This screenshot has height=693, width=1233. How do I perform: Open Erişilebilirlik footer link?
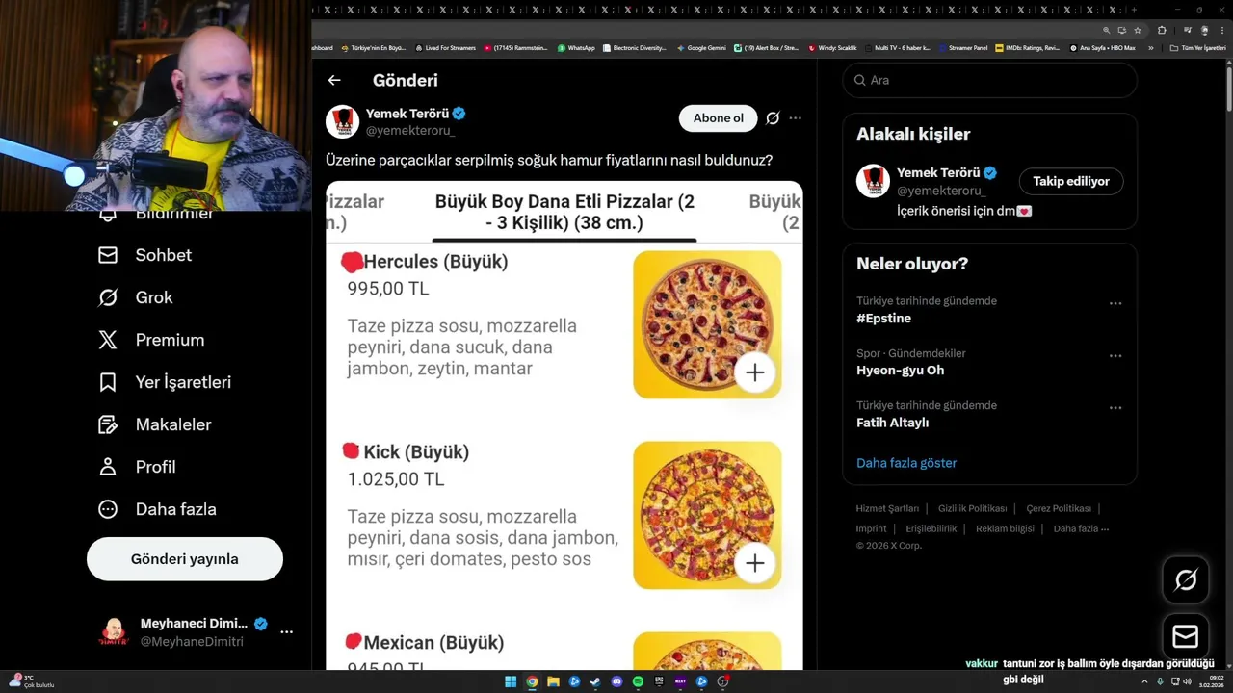click(931, 528)
